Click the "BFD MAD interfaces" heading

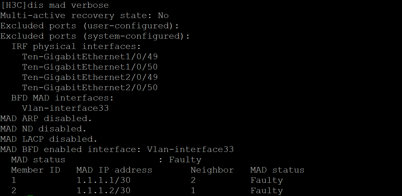click(62, 98)
